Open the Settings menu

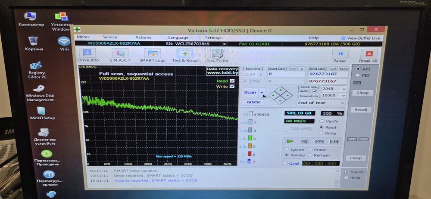[x=213, y=37]
